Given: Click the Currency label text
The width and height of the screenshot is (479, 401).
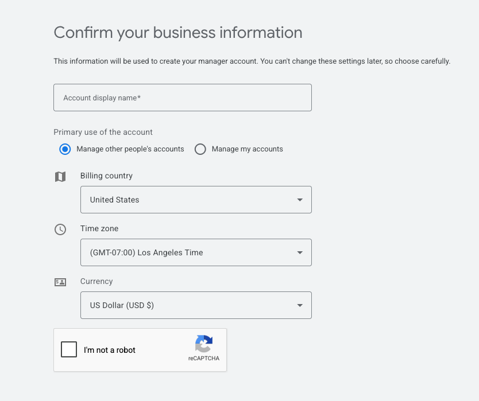Looking at the screenshot, I should (x=96, y=281).
